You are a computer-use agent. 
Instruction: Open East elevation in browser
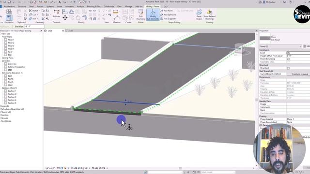point(10,76)
